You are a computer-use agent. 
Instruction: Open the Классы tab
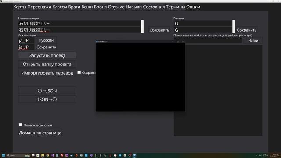tap(60, 7)
